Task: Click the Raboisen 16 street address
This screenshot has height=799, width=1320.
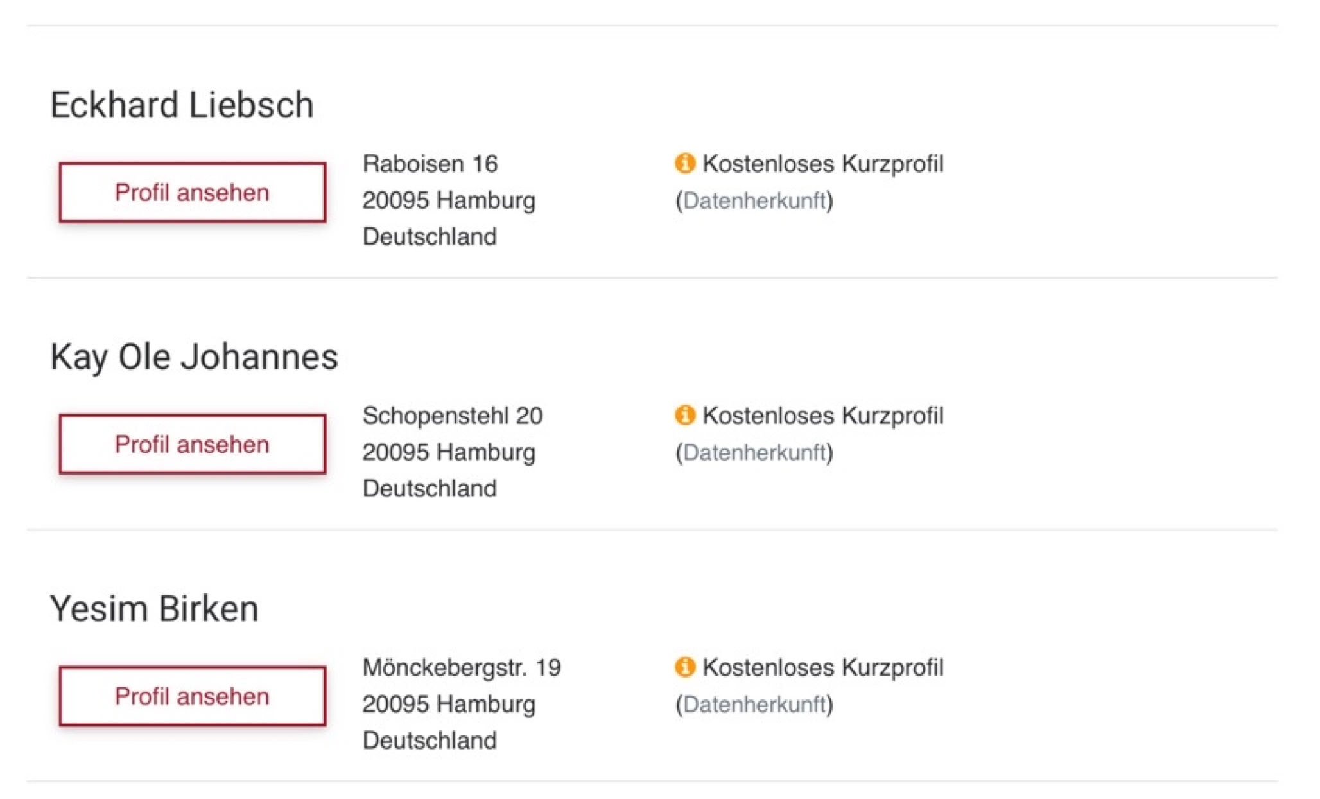Action: (x=430, y=164)
